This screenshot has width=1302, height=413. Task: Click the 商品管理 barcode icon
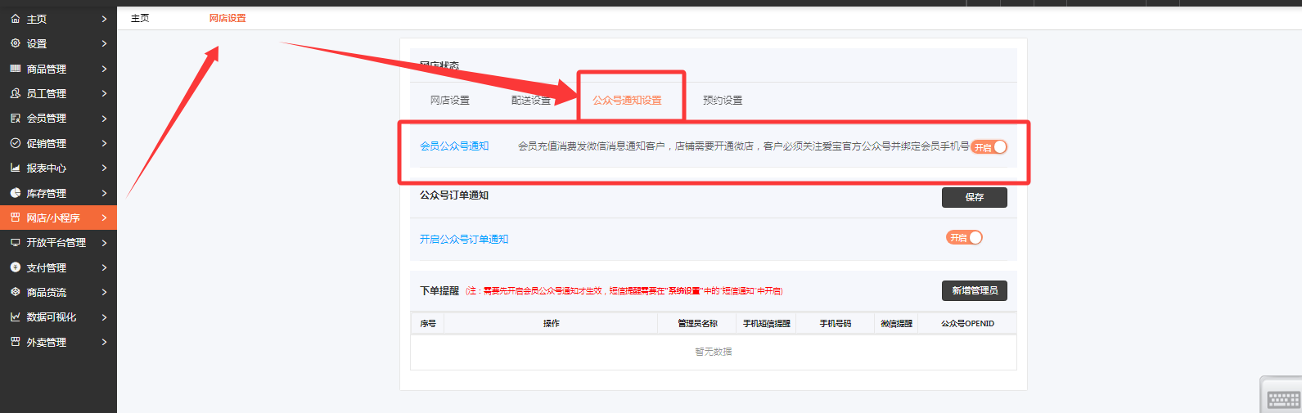[x=15, y=69]
